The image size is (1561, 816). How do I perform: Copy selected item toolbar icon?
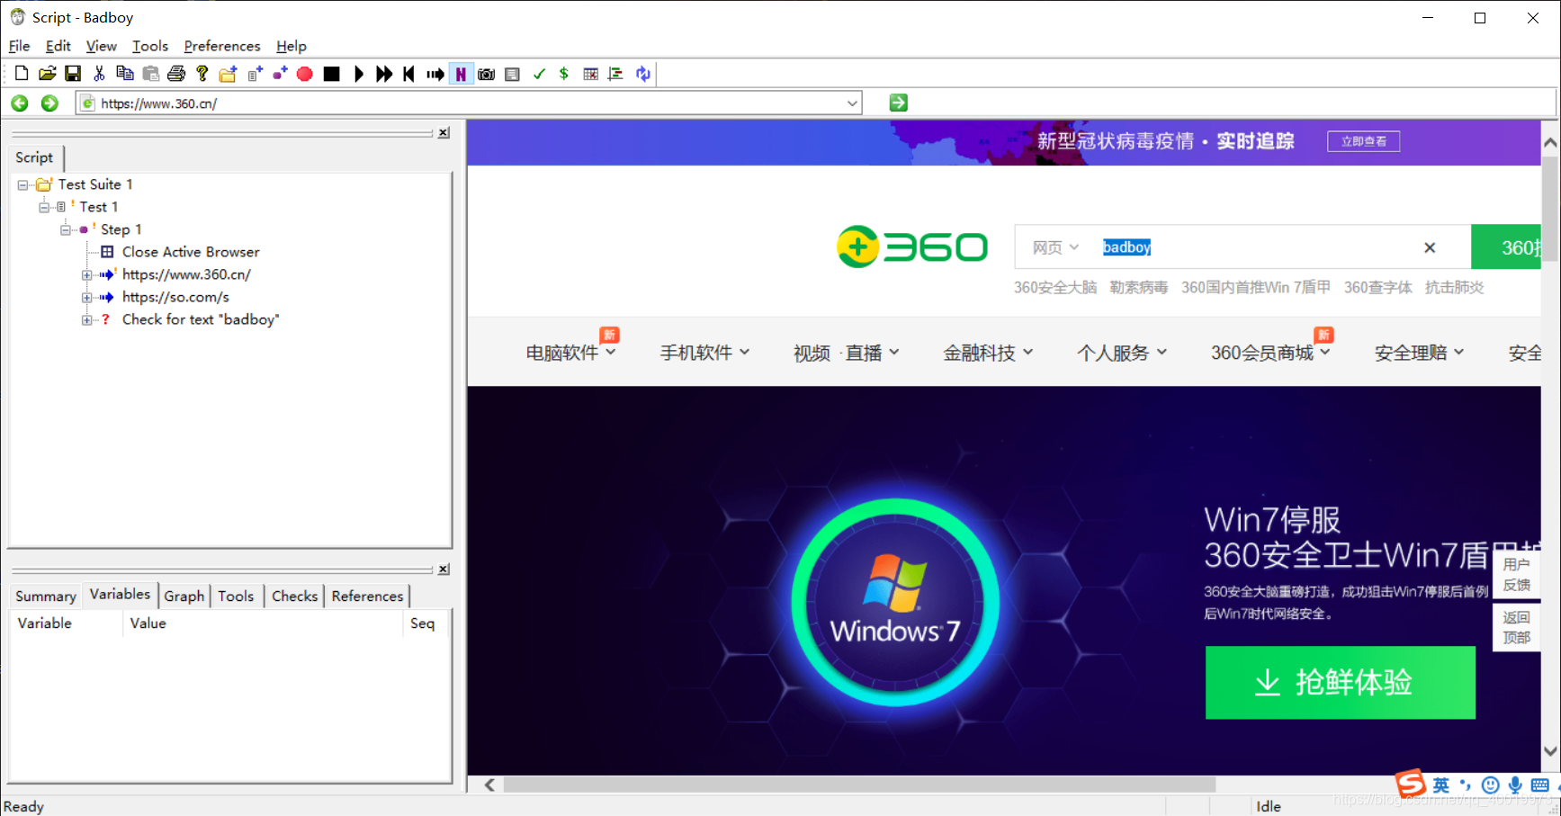pos(125,74)
